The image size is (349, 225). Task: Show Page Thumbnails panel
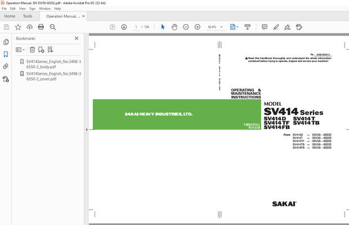(x=6, y=42)
